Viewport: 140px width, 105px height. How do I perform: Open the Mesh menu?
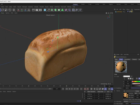coord(15,7)
